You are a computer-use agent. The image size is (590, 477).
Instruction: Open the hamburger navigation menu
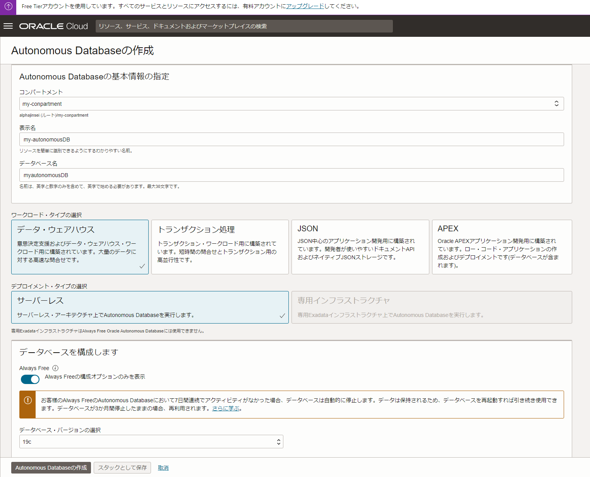click(x=8, y=26)
